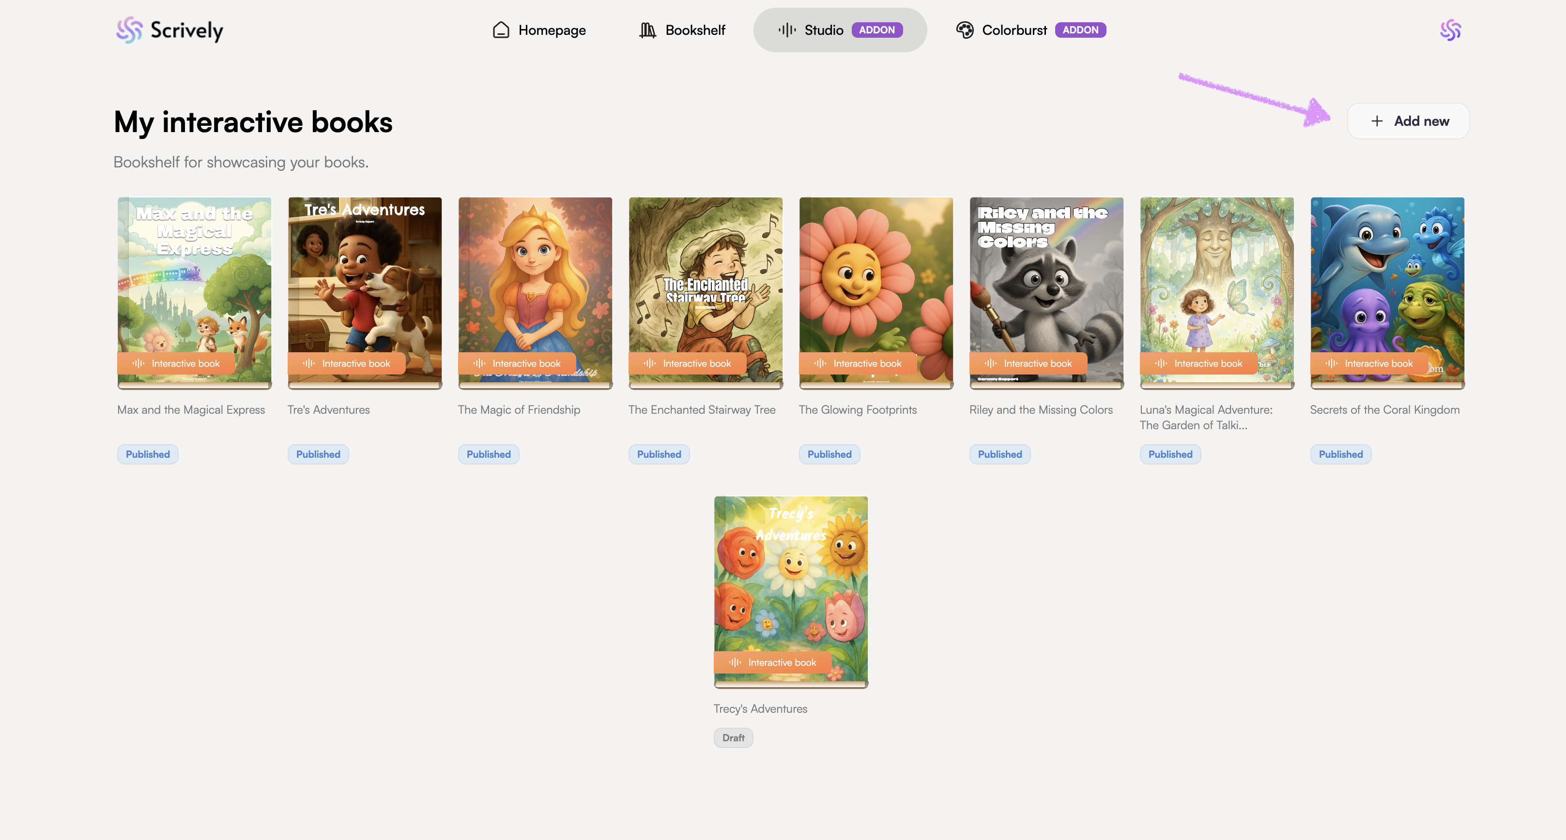Click the Homepage house icon

tap(501, 30)
